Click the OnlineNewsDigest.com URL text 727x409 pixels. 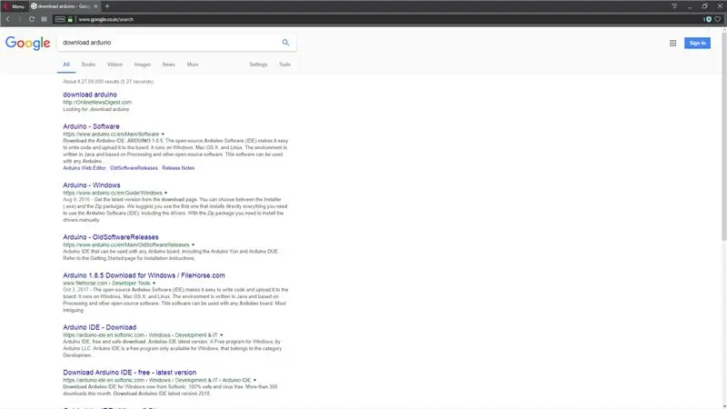[97, 102]
